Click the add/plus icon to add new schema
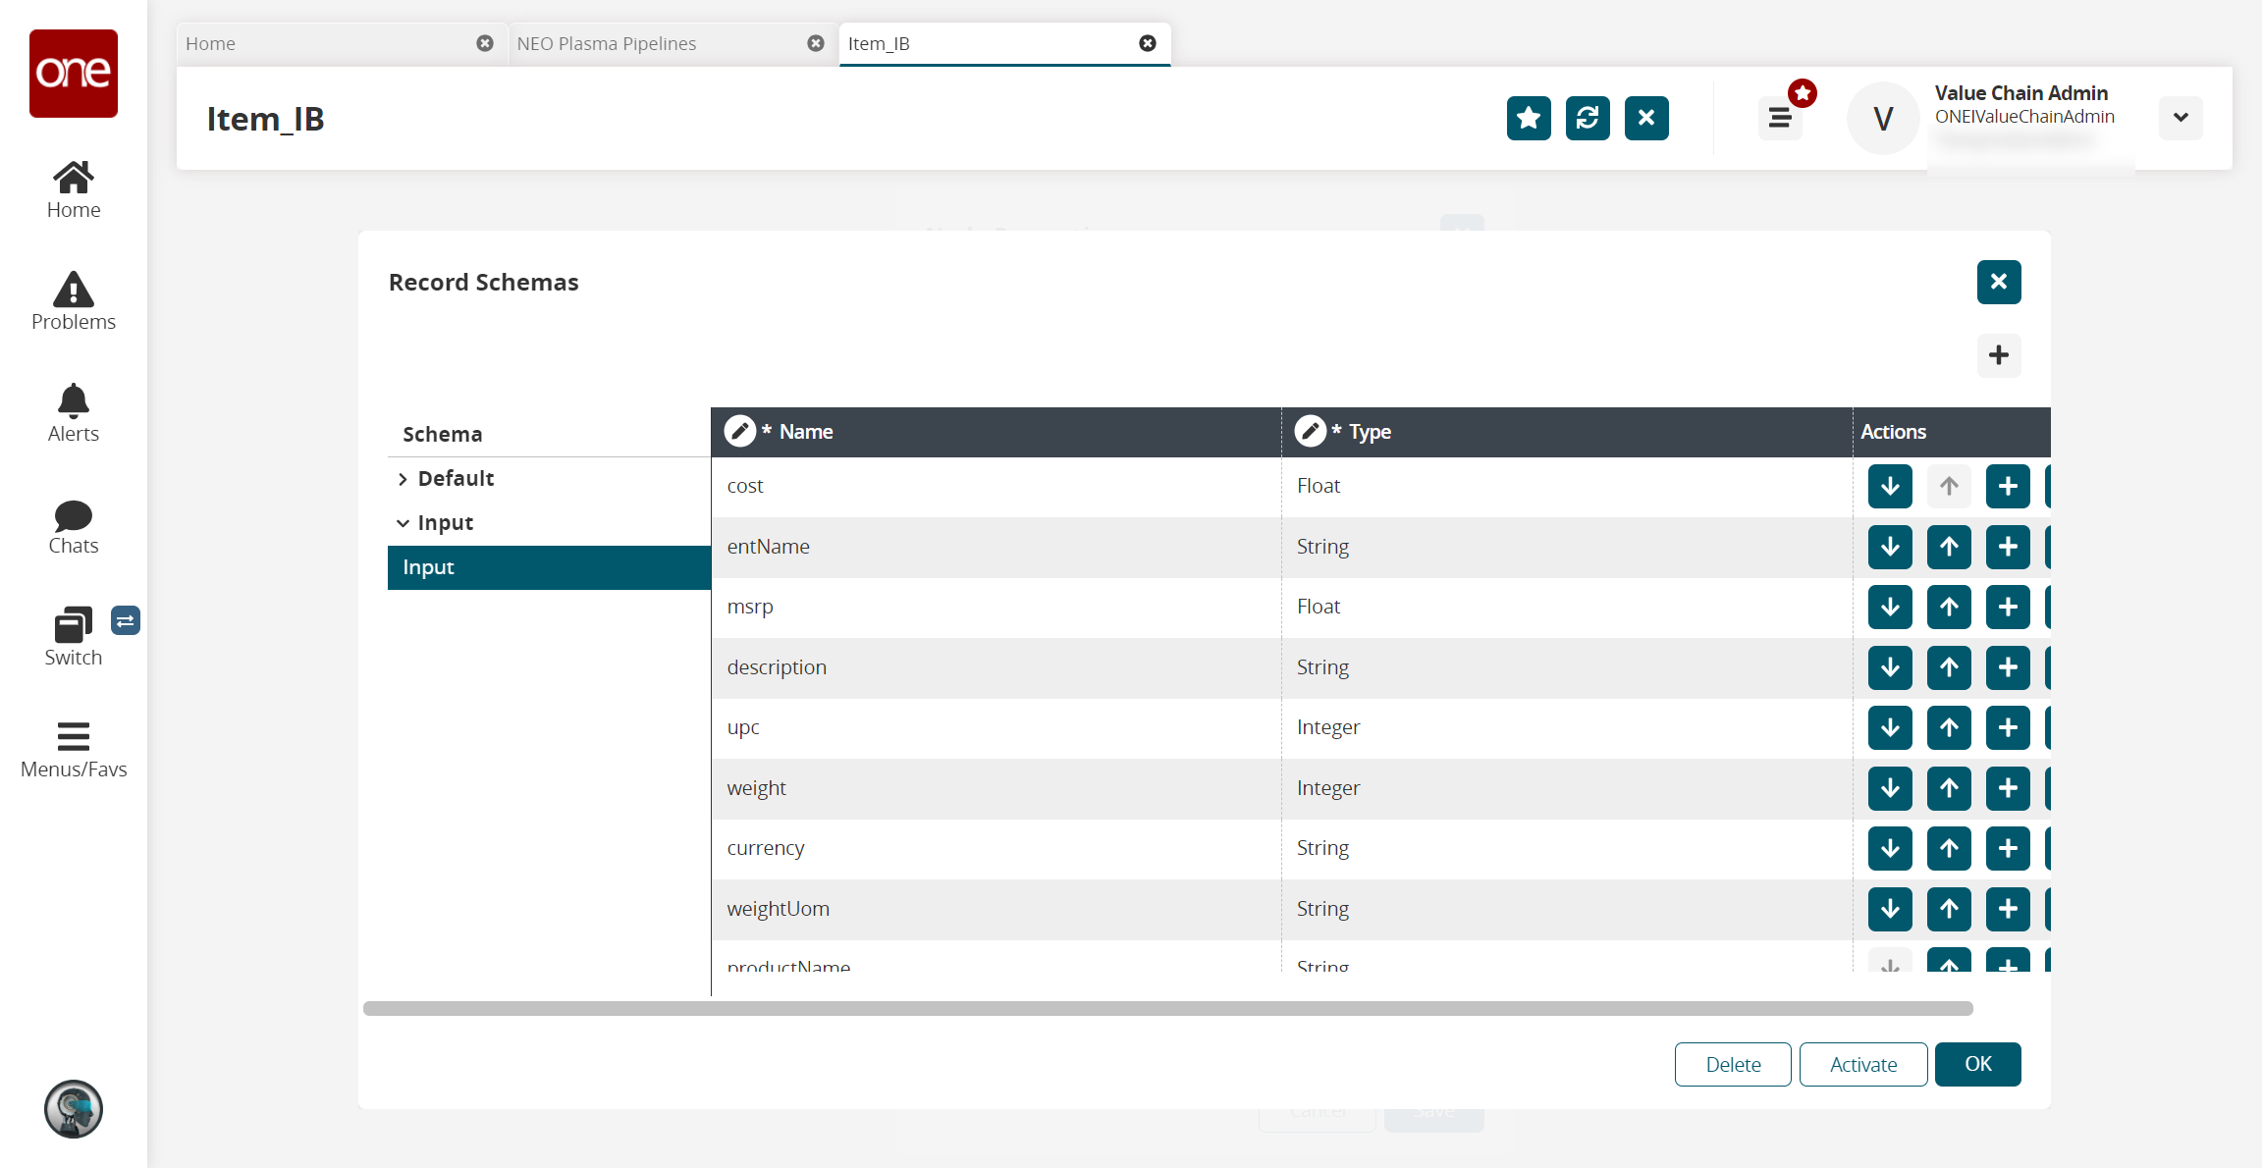 (x=1998, y=354)
